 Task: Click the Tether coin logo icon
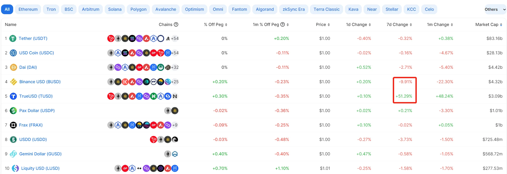13,39
